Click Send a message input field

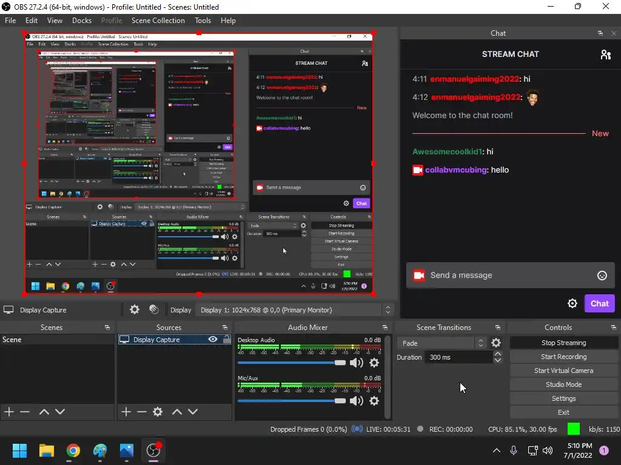[510, 275]
